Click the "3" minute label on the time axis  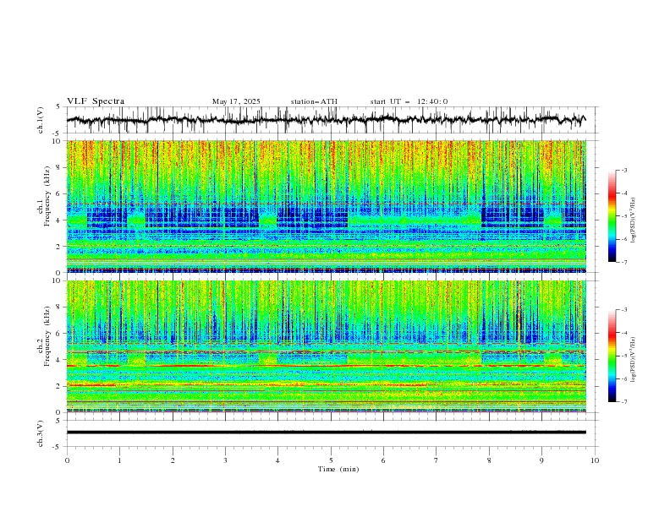[x=225, y=460]
